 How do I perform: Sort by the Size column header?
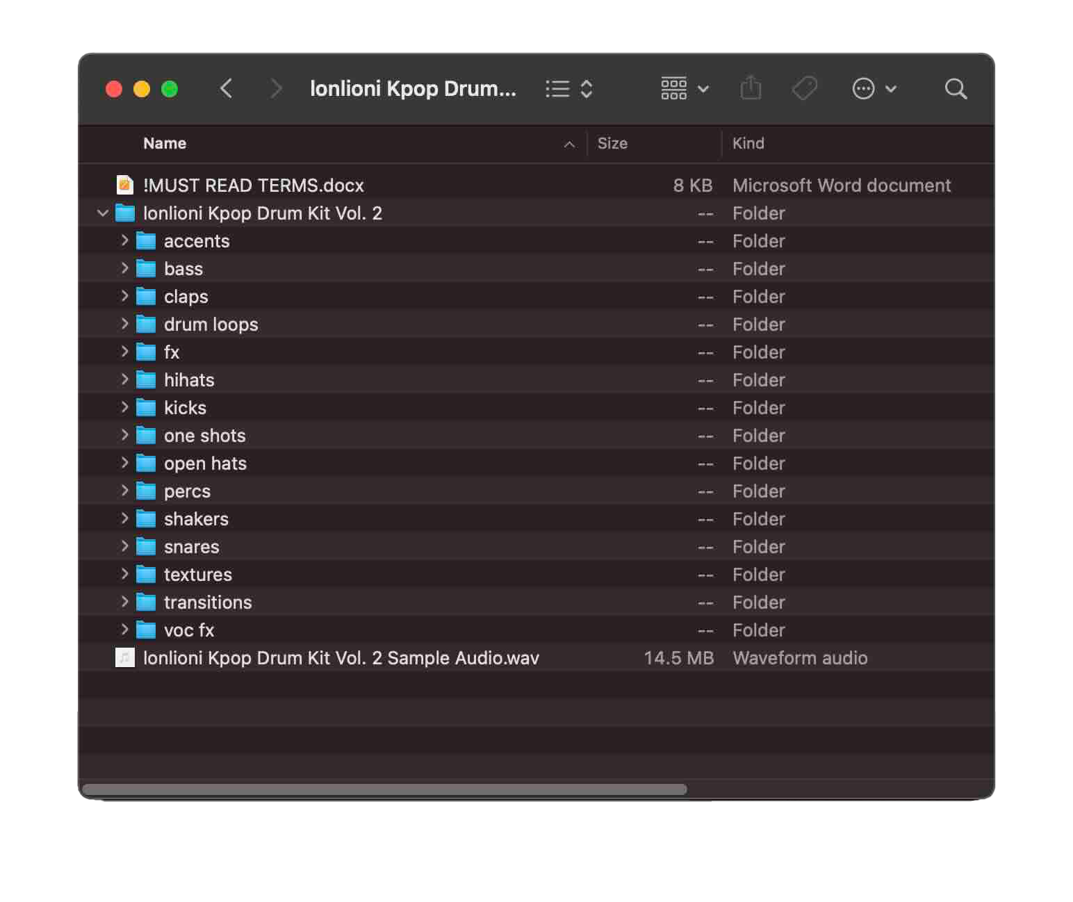tap(612, 144)
